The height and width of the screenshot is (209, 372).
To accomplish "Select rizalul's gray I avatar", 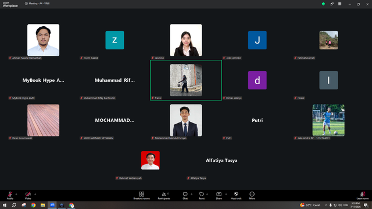I will [328, 80].
